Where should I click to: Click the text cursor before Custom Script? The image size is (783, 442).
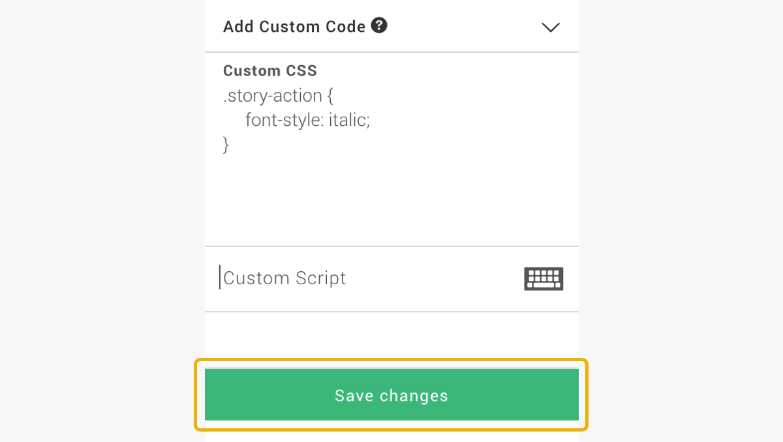pos(220,277)
